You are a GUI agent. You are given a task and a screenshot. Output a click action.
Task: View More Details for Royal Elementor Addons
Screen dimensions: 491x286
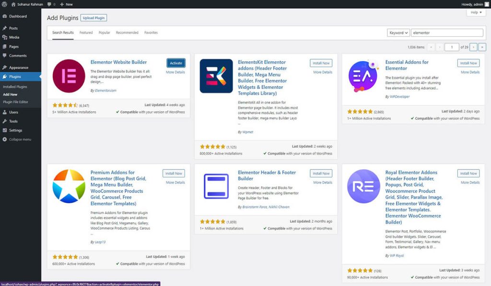pyautogui.click(x=470, y=183)
